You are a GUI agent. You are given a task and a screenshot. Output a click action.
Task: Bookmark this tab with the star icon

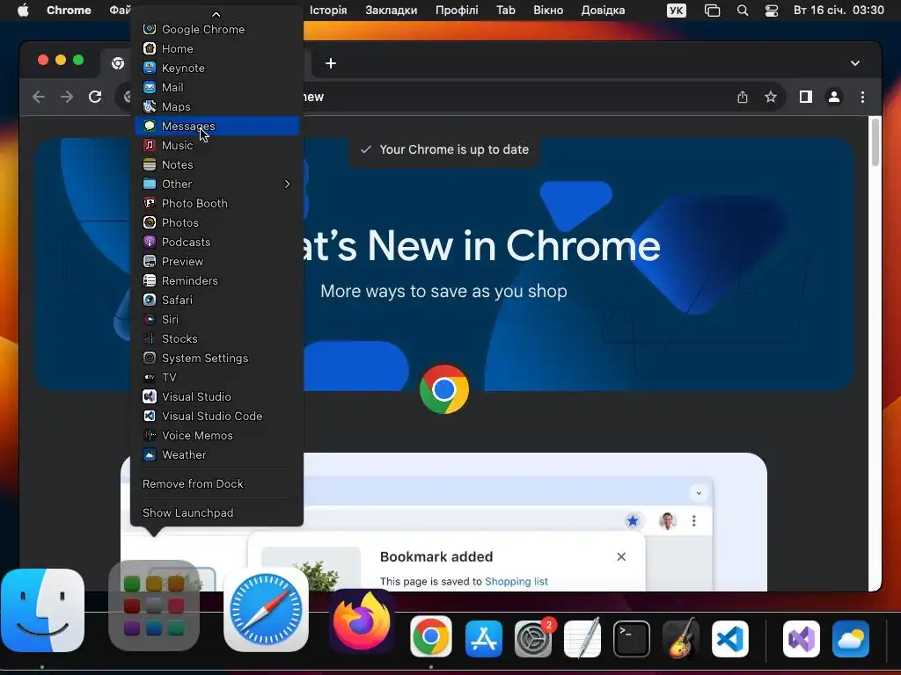click(x=771, y=97)
